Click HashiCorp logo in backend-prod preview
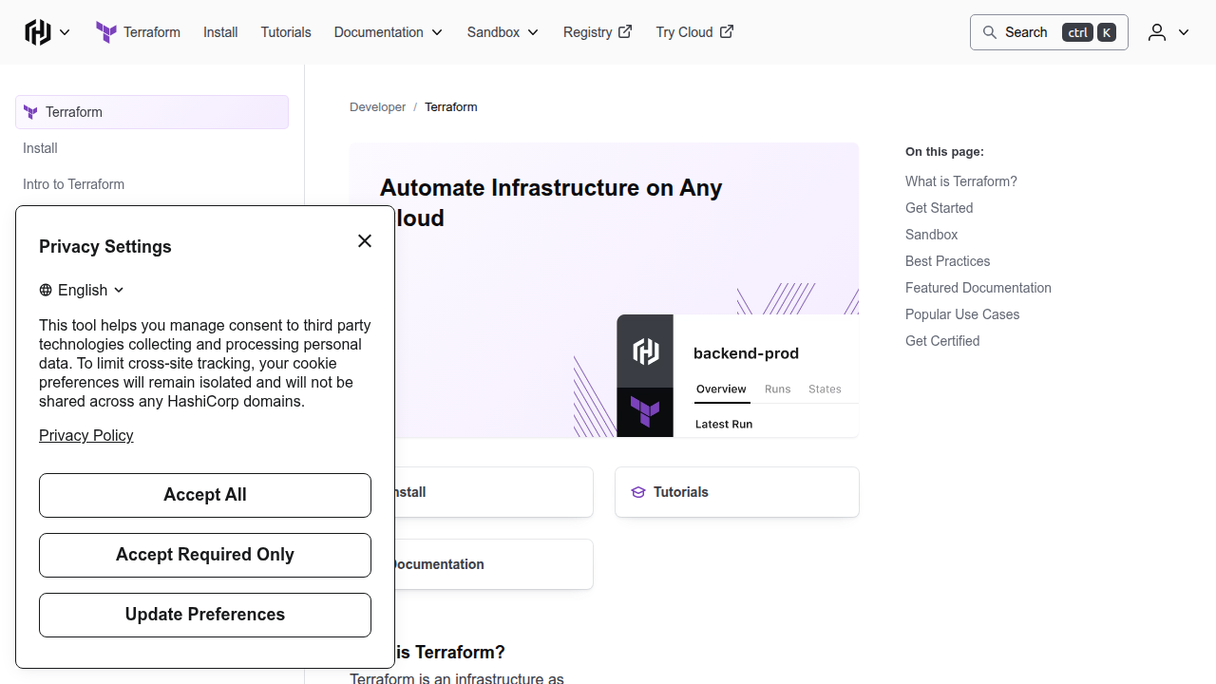The image size is (1216, 684). (x=646, y=351)
